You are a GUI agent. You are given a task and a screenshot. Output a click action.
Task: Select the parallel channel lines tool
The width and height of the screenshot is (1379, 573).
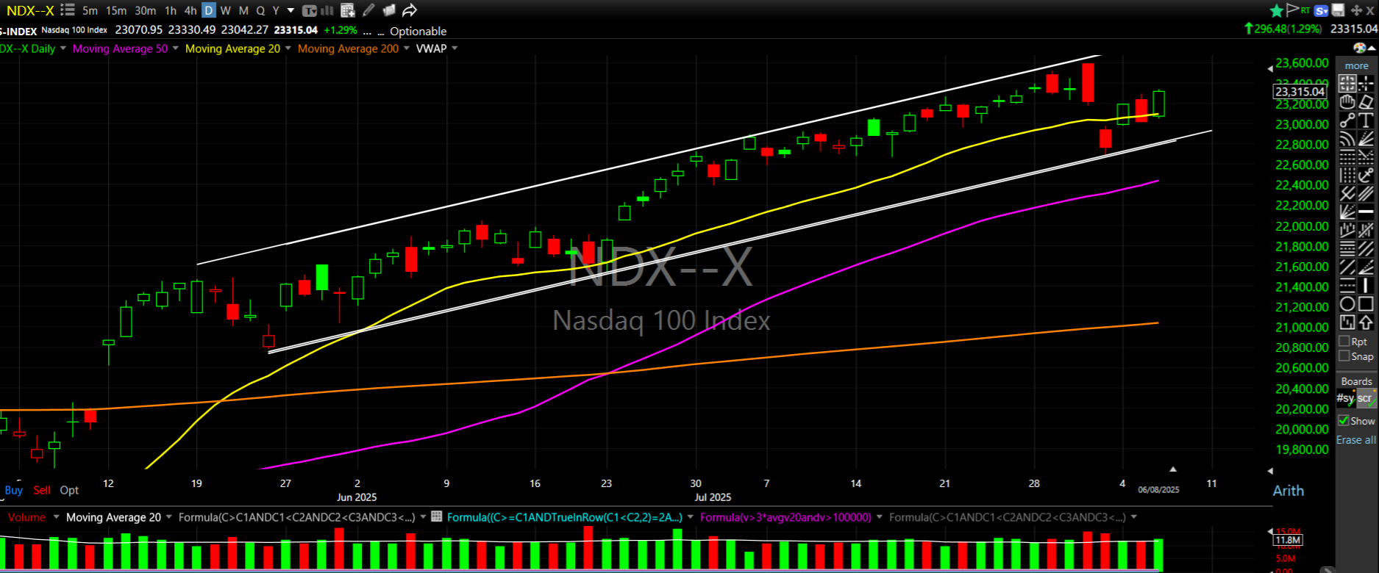[x=1366, y=193]
